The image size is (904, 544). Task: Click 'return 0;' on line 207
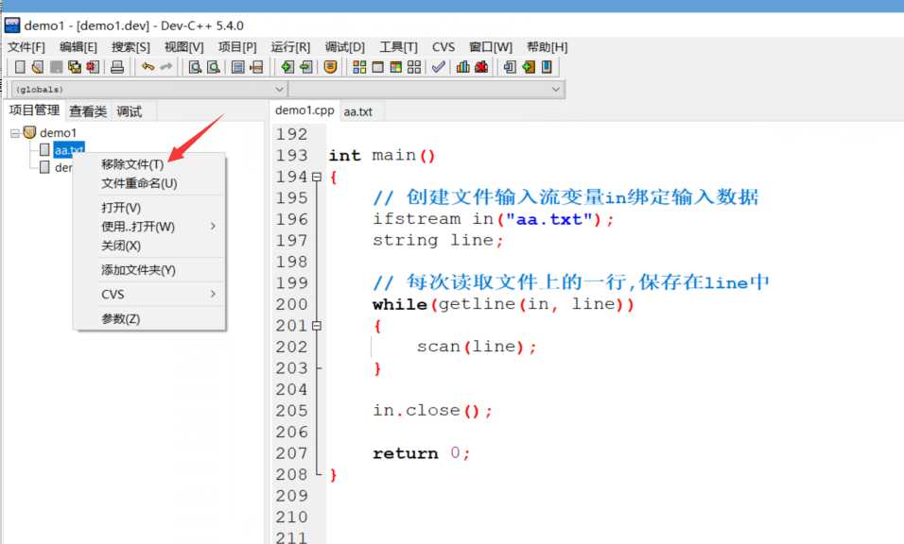422,453
